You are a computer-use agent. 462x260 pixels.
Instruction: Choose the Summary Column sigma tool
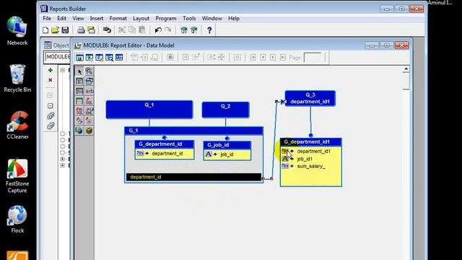(x=79, y=81)
